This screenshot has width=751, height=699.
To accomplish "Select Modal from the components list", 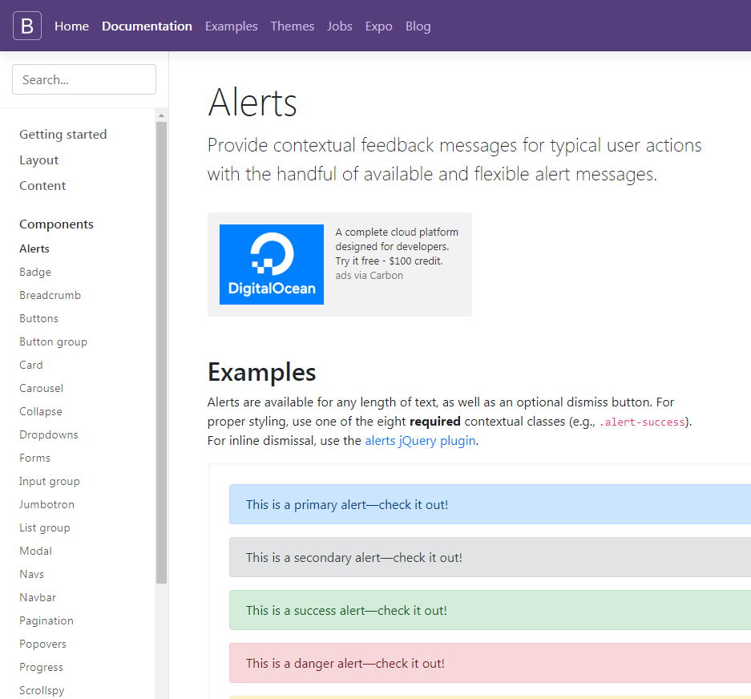I will coord(35,551).
